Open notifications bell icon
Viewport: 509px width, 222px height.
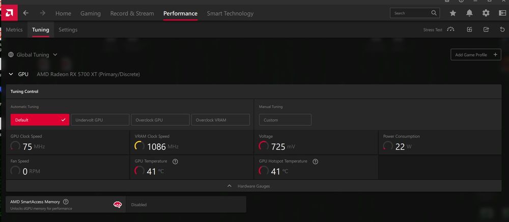tap(469, 13)
